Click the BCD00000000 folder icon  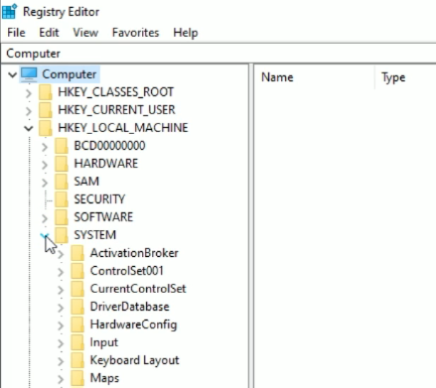[x=62, y=146]
